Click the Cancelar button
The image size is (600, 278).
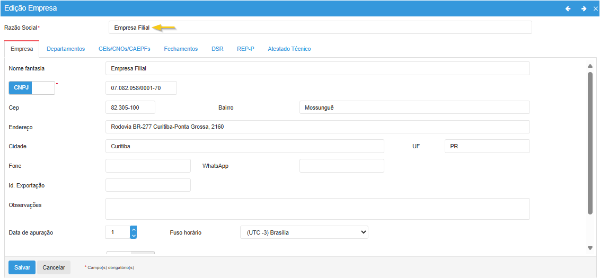pyautogui.click(x=54, y=267)
